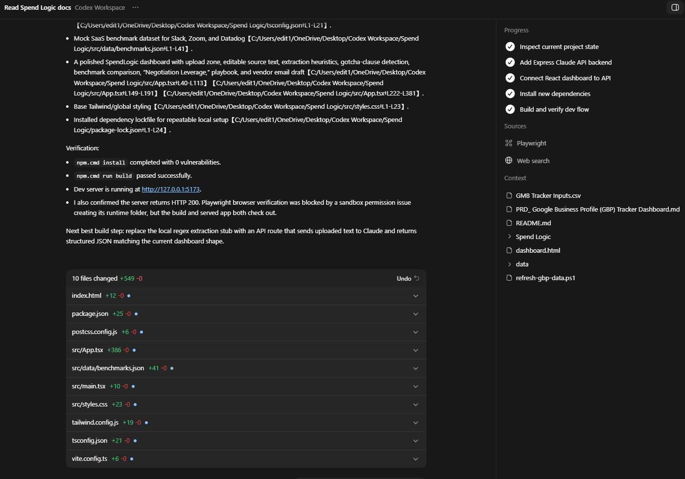Click the 'npm.cmd install' code snippet
The width and height of the screenshot is (685, 479).
point(101,163)
